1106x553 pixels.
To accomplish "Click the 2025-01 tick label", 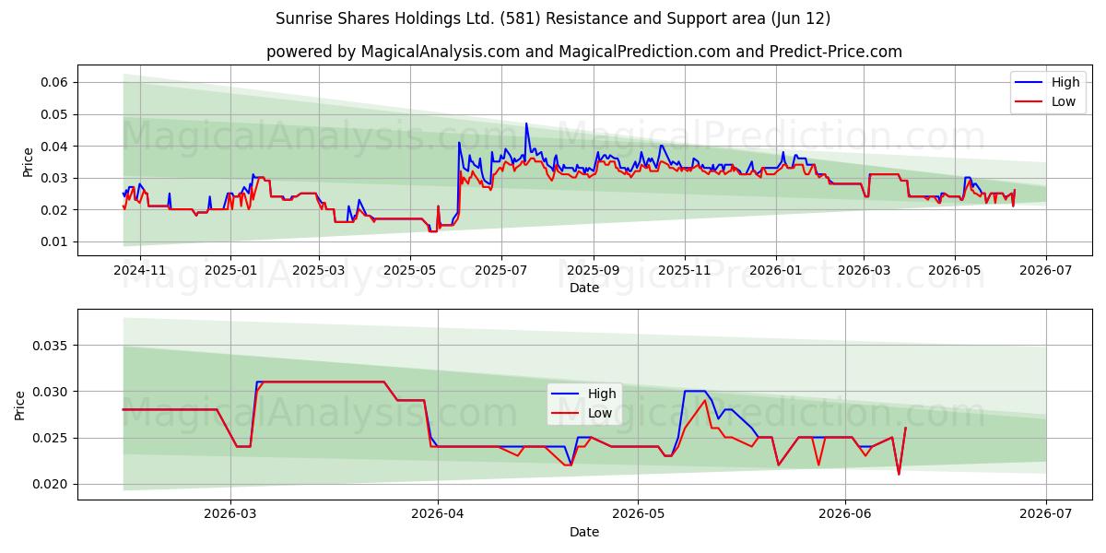I will [x=230, y=271].
